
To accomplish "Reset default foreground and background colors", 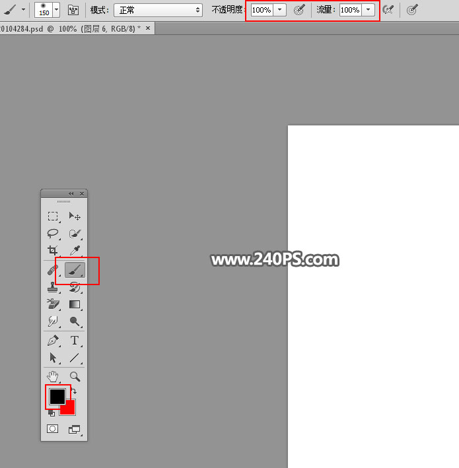I will click(52, 413).
